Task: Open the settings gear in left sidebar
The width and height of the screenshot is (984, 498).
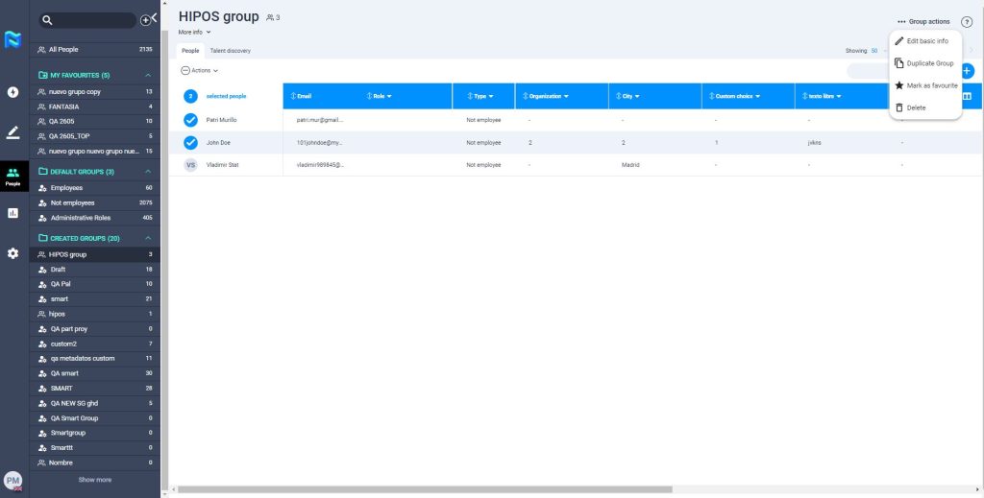Action: pyautogui.click(x=12, y=253)
